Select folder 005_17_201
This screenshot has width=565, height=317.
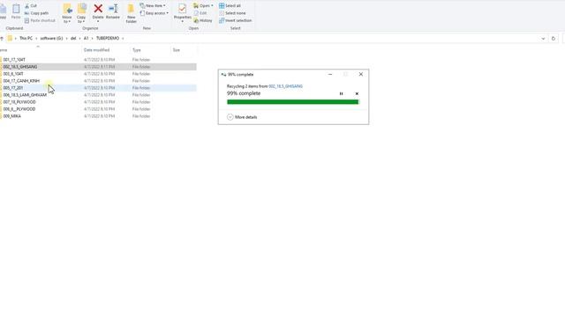pyautogui.click(x=13, y=88)
